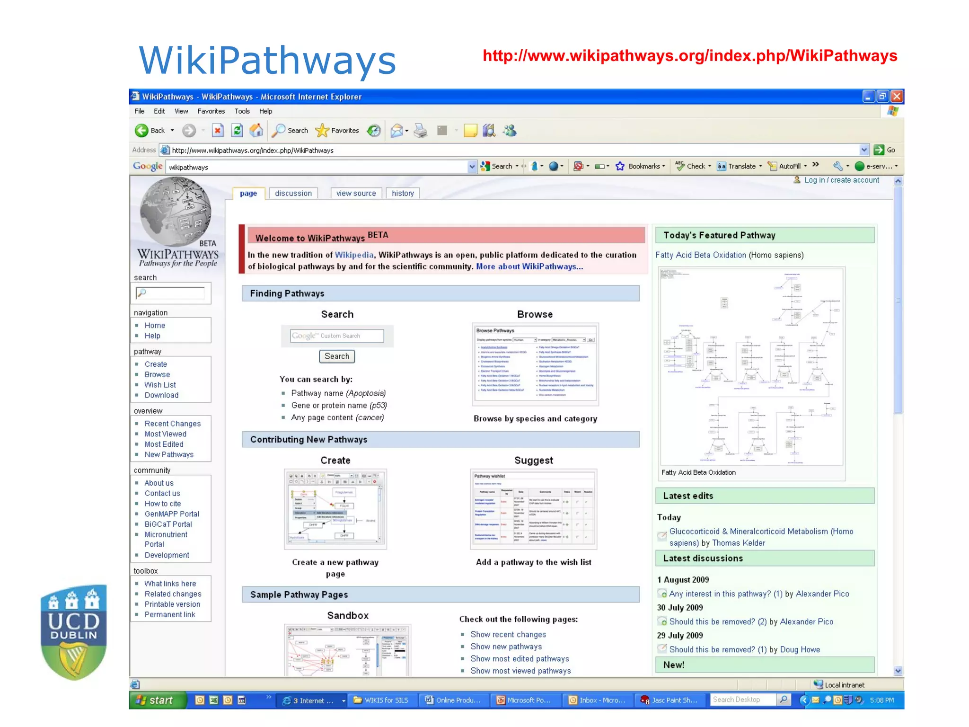Click the GenMAPP Portal sidebar link

[172, 514]
